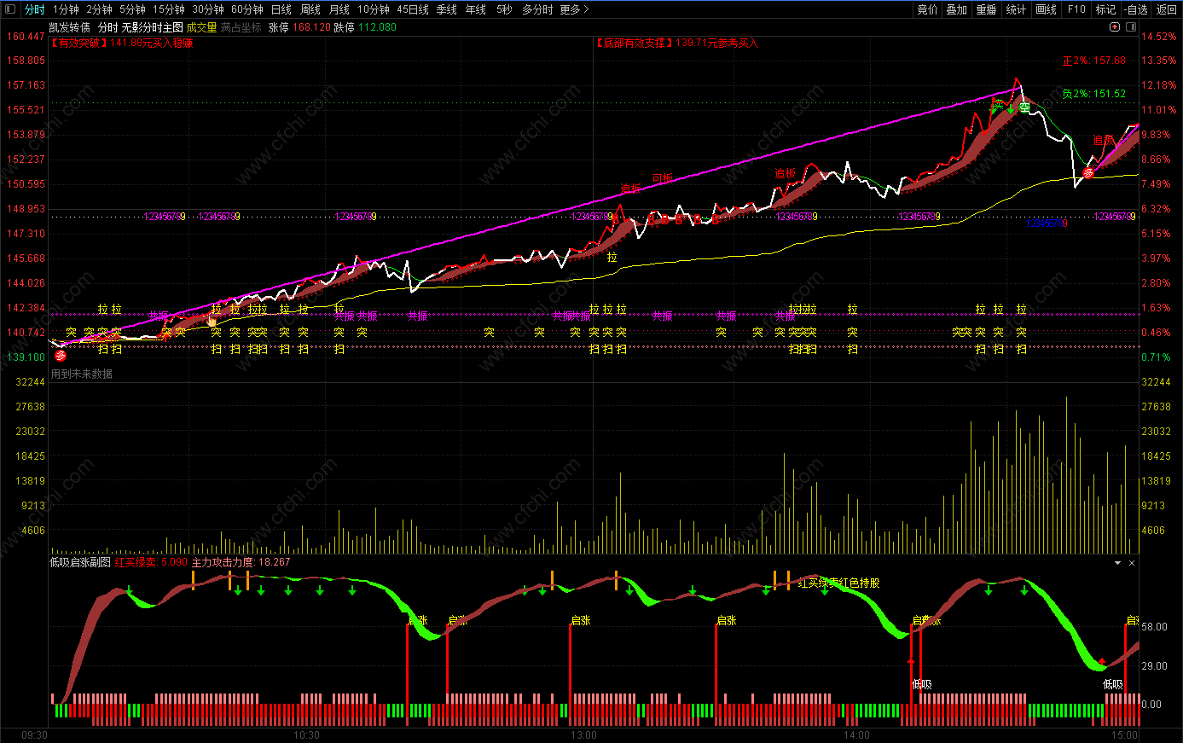Click the 成交量 label in header
Image resolution: width=1183 pixels, height=743 pixels.
[201, 27]
